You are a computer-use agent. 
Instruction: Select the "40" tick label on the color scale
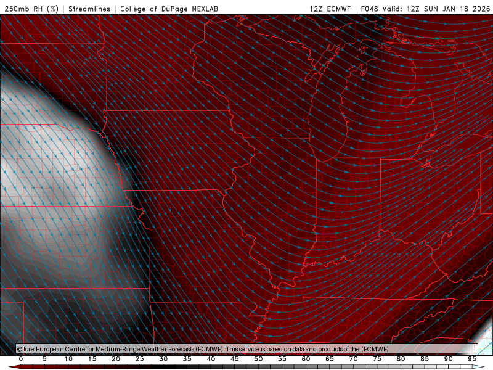click(211, 359)
